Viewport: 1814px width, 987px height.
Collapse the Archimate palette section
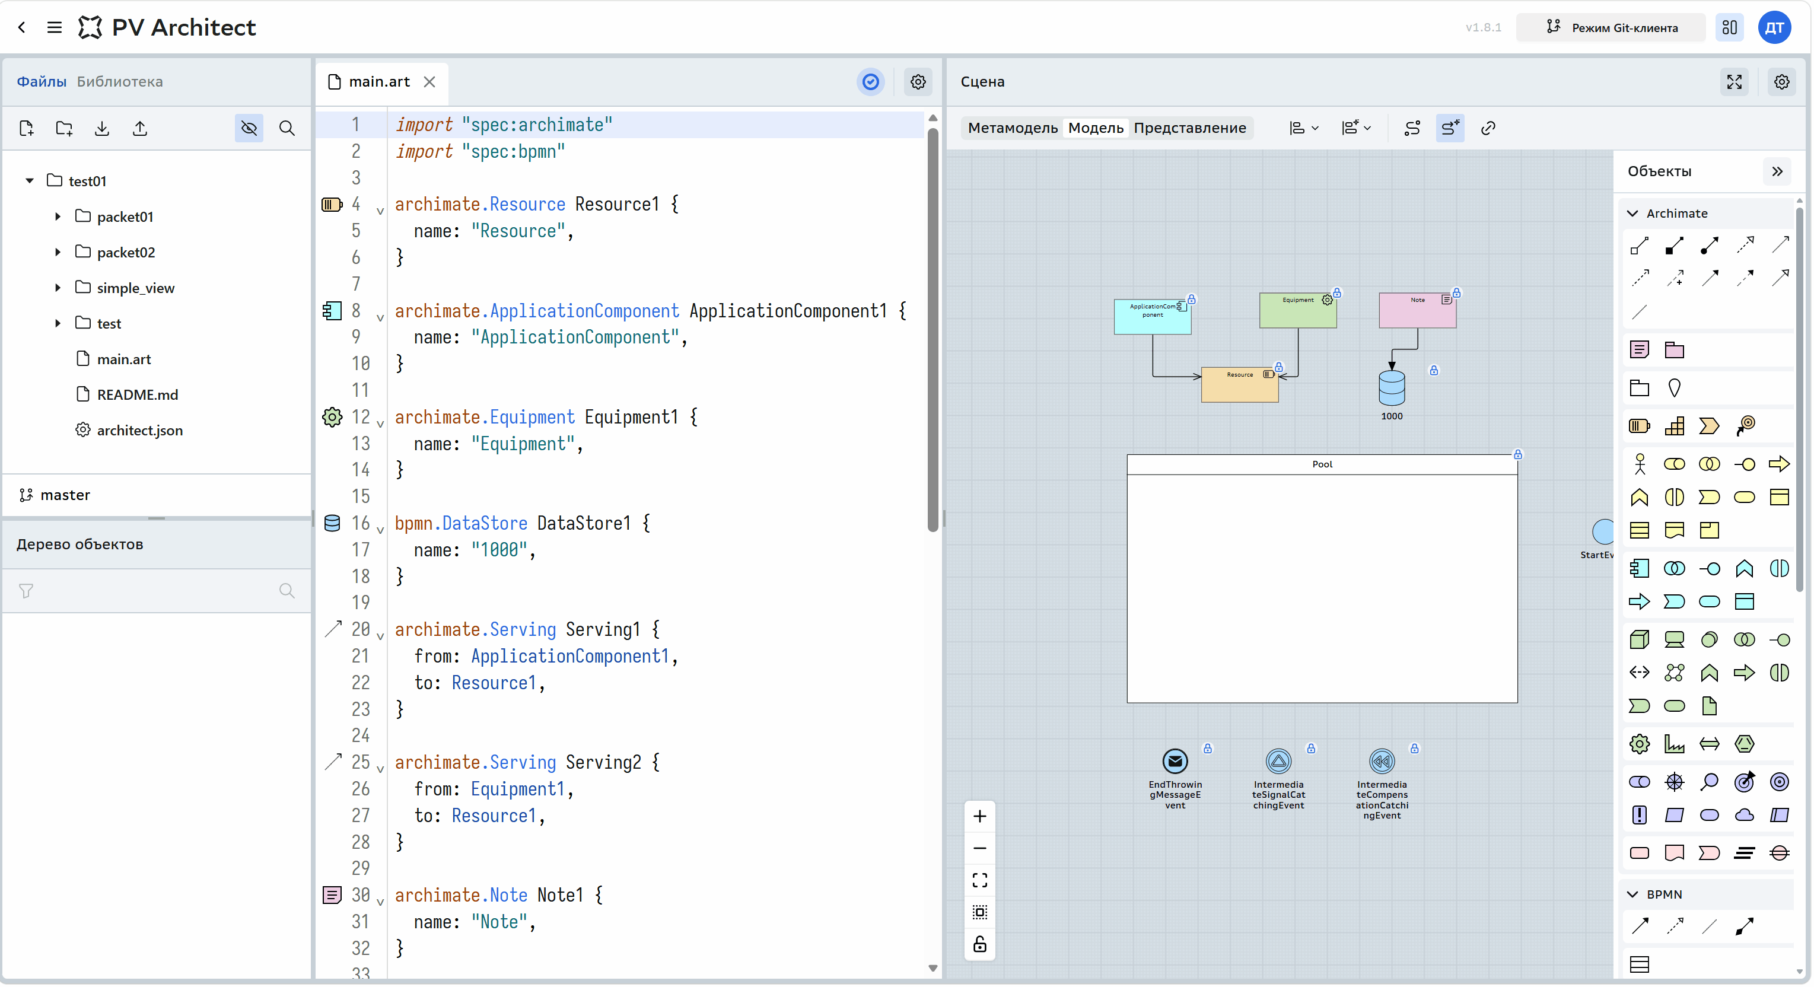[1632, 214]
